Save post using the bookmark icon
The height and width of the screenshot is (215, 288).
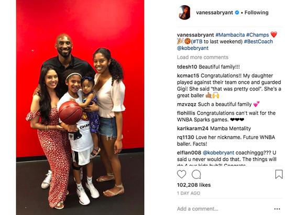tap(279, 174)
